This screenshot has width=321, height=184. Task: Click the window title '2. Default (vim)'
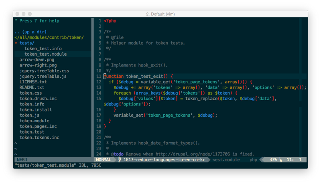160,14
